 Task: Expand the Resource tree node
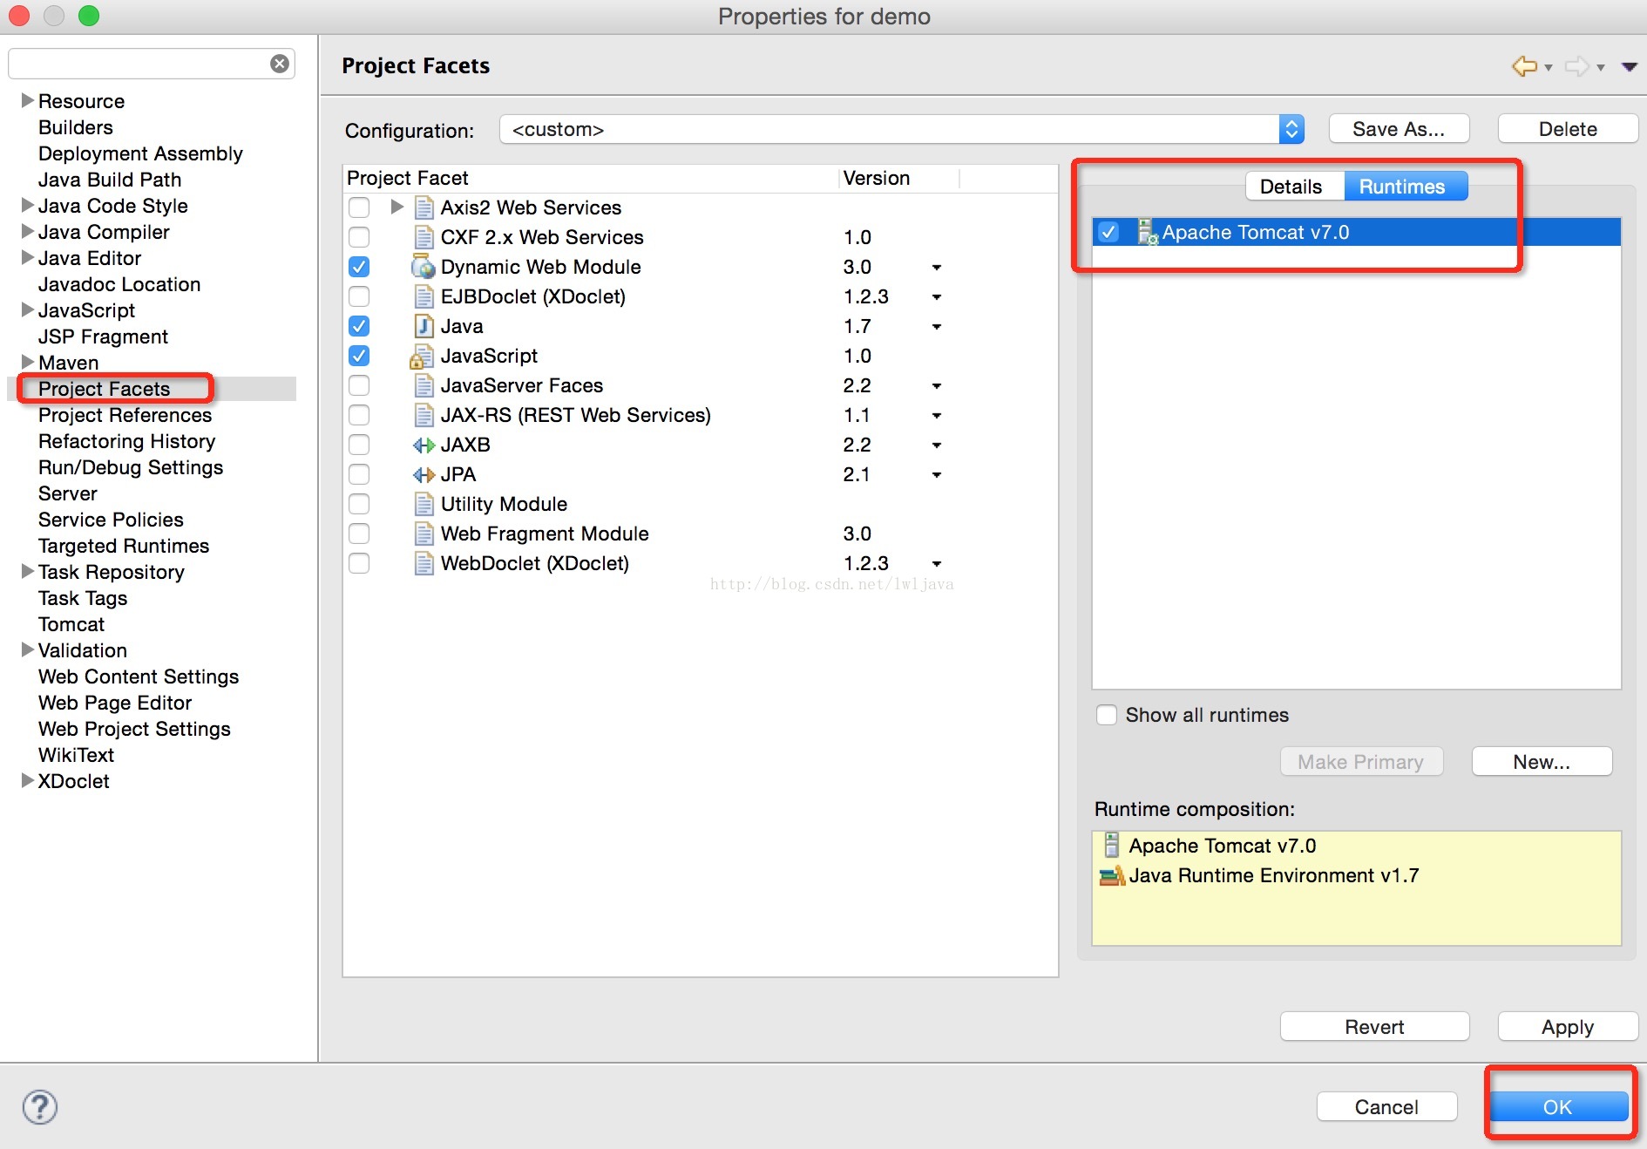28,101
